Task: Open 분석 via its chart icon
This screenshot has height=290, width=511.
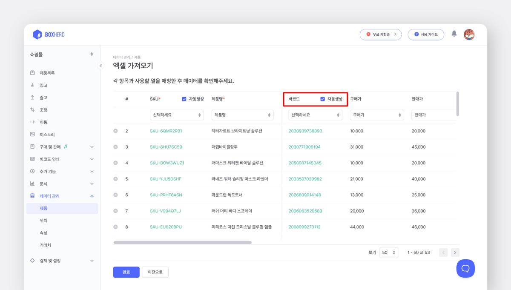Action: 33,184
